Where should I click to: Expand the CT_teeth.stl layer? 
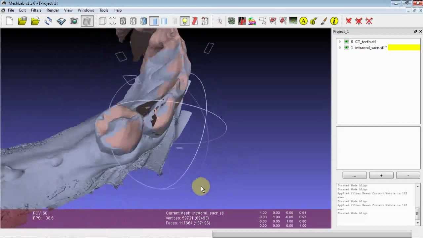340,42
